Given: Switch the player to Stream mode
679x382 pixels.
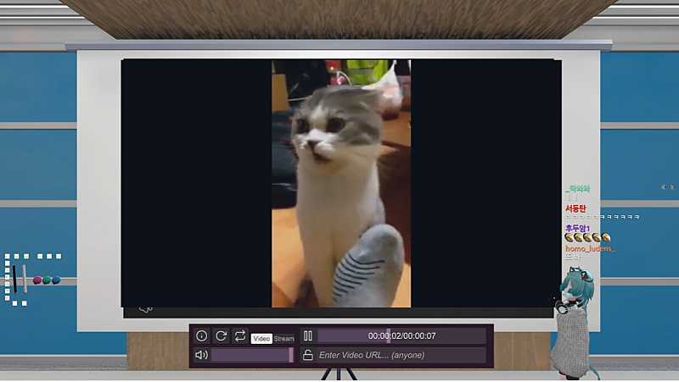Looking at the screenshot, I should click(x=283, y=339).
